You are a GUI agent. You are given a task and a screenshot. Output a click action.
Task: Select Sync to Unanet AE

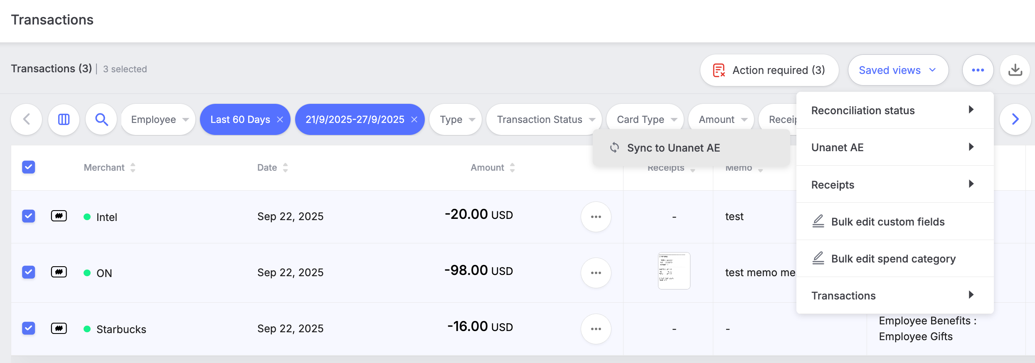673,148
